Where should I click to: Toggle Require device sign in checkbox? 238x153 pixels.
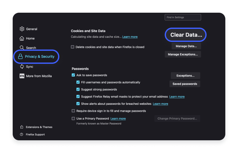(73, 111)
